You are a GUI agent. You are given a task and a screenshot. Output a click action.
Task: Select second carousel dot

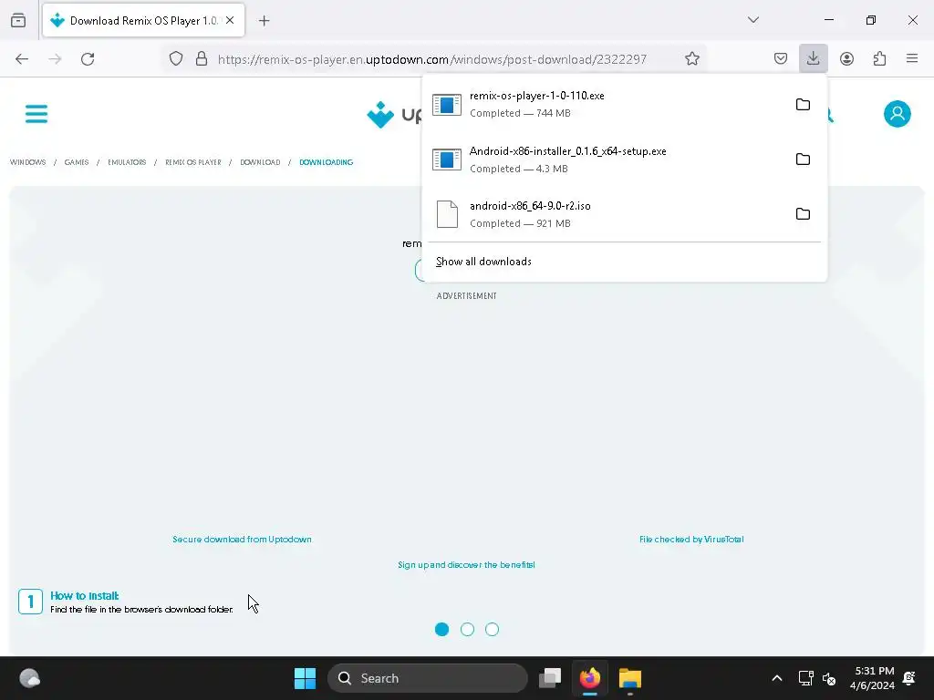(467, 629)
